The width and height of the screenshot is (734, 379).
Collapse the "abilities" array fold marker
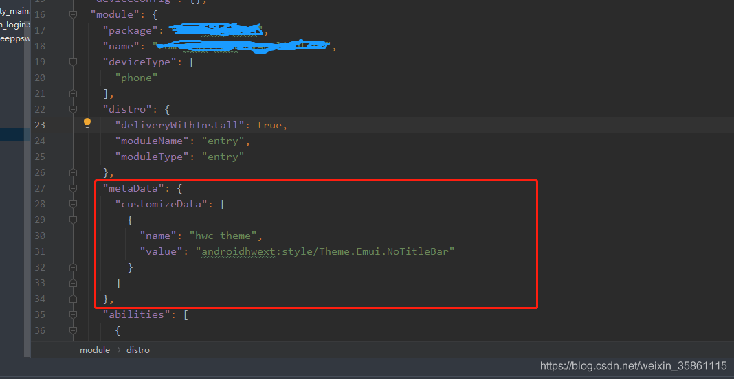(x=73, y=314)
